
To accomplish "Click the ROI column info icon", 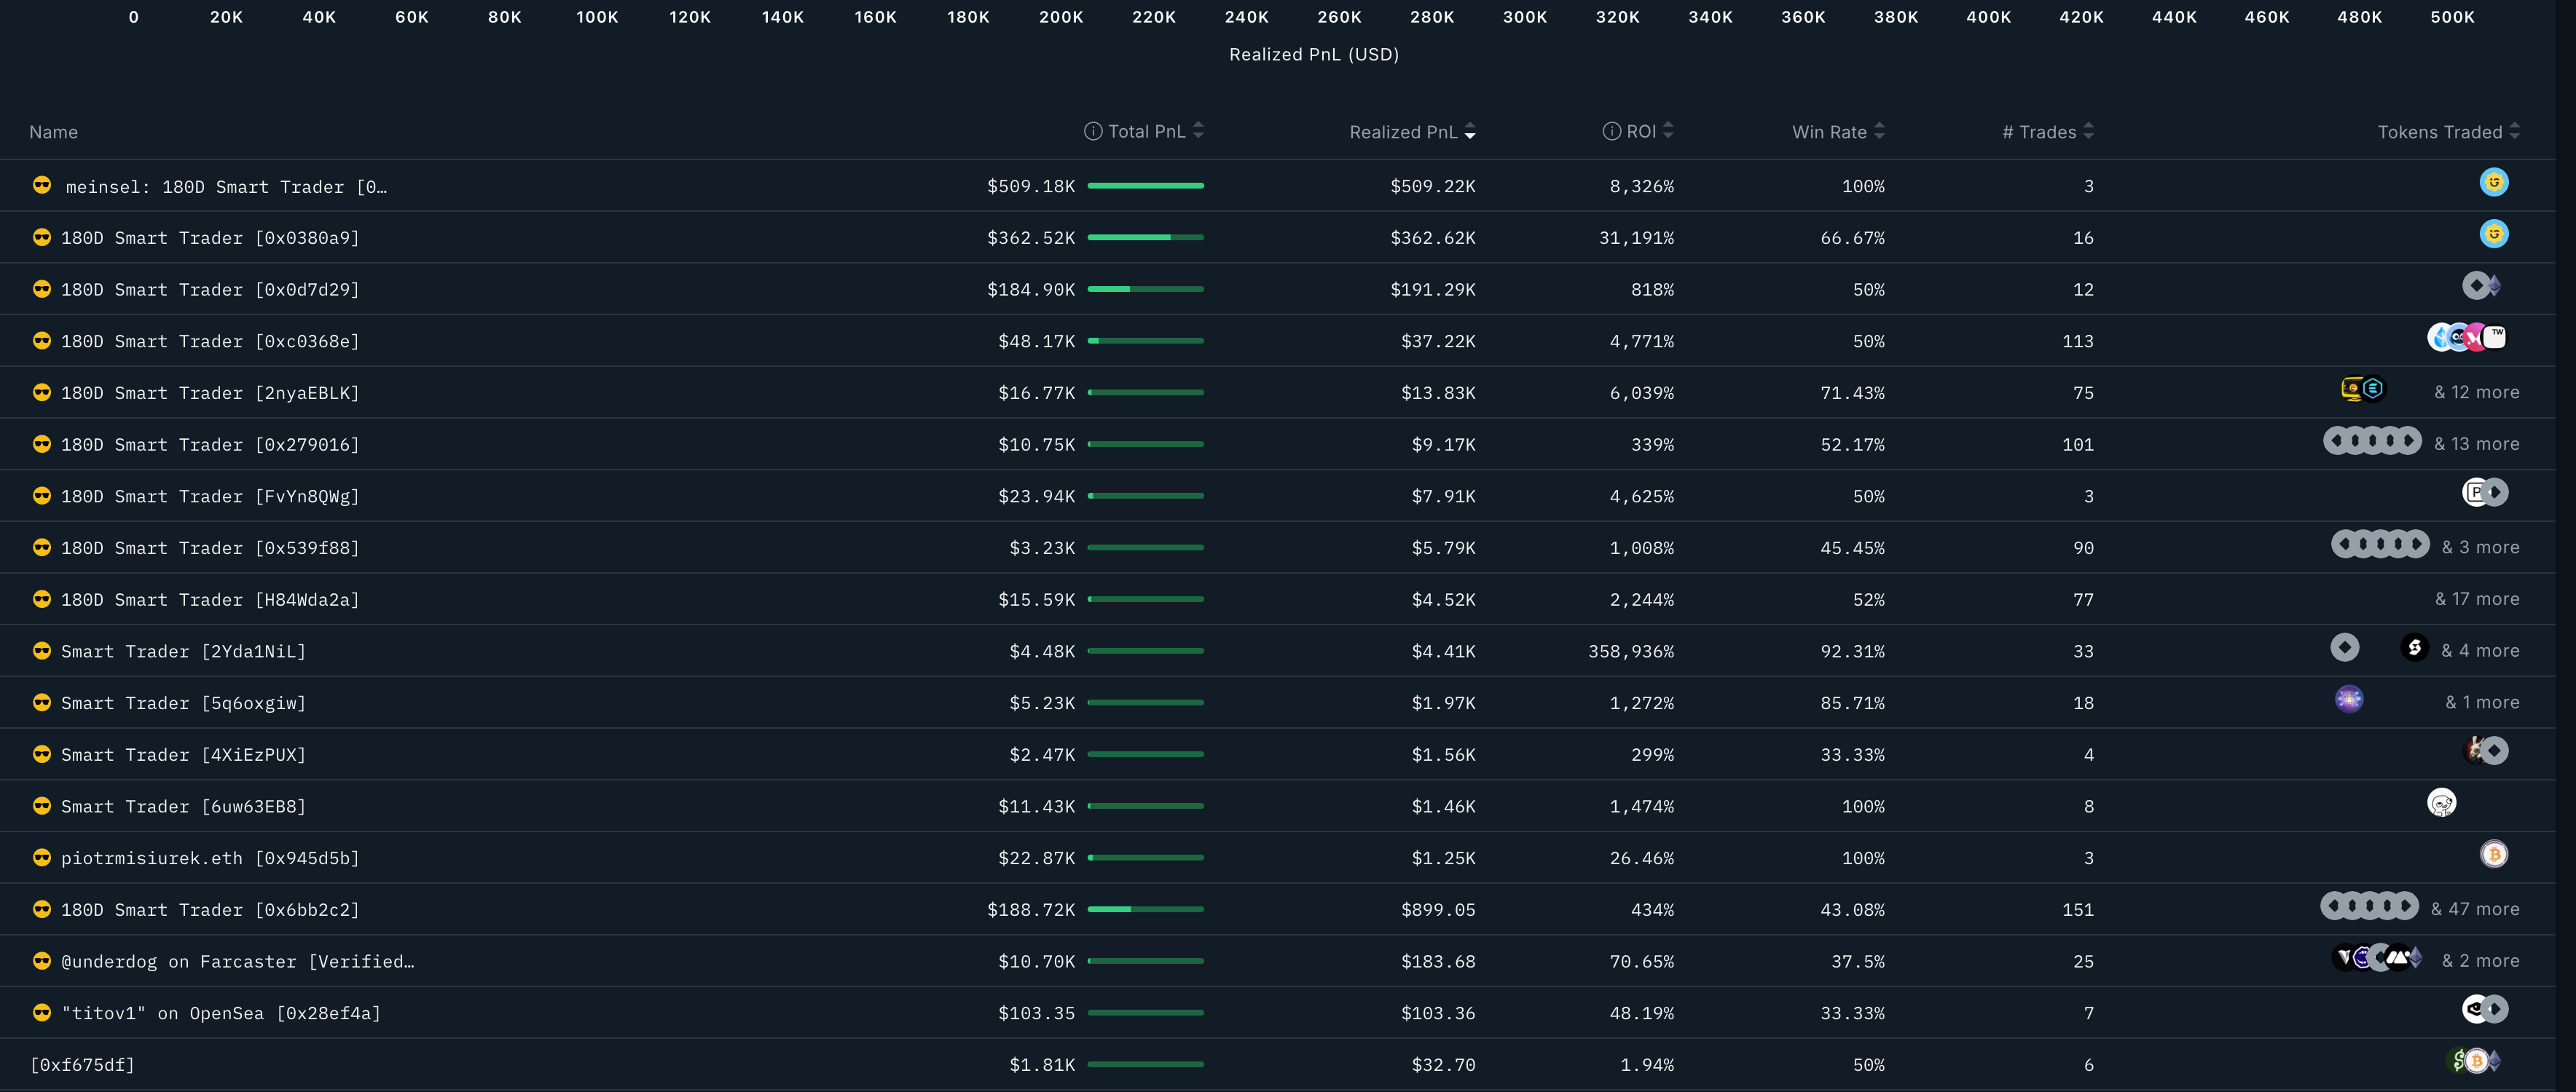I will pyautogui.click(x=1611, y=132).
